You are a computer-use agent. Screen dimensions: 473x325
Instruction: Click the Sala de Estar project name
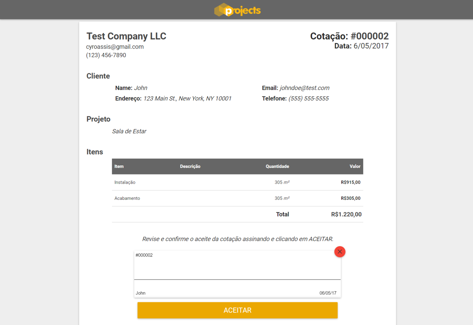(129, 131)
